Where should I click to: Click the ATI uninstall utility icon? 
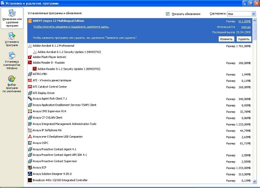click(x=30, y=81)
